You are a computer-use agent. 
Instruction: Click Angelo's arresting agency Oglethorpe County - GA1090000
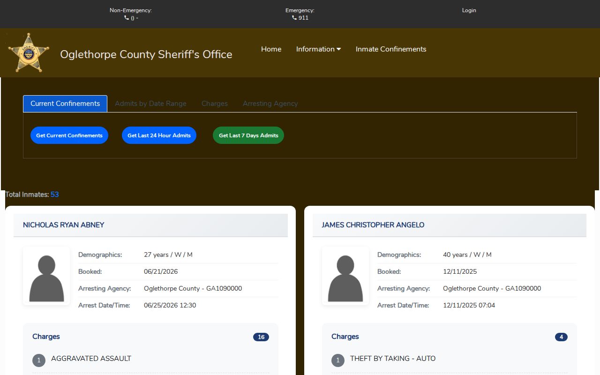[492, 288]
